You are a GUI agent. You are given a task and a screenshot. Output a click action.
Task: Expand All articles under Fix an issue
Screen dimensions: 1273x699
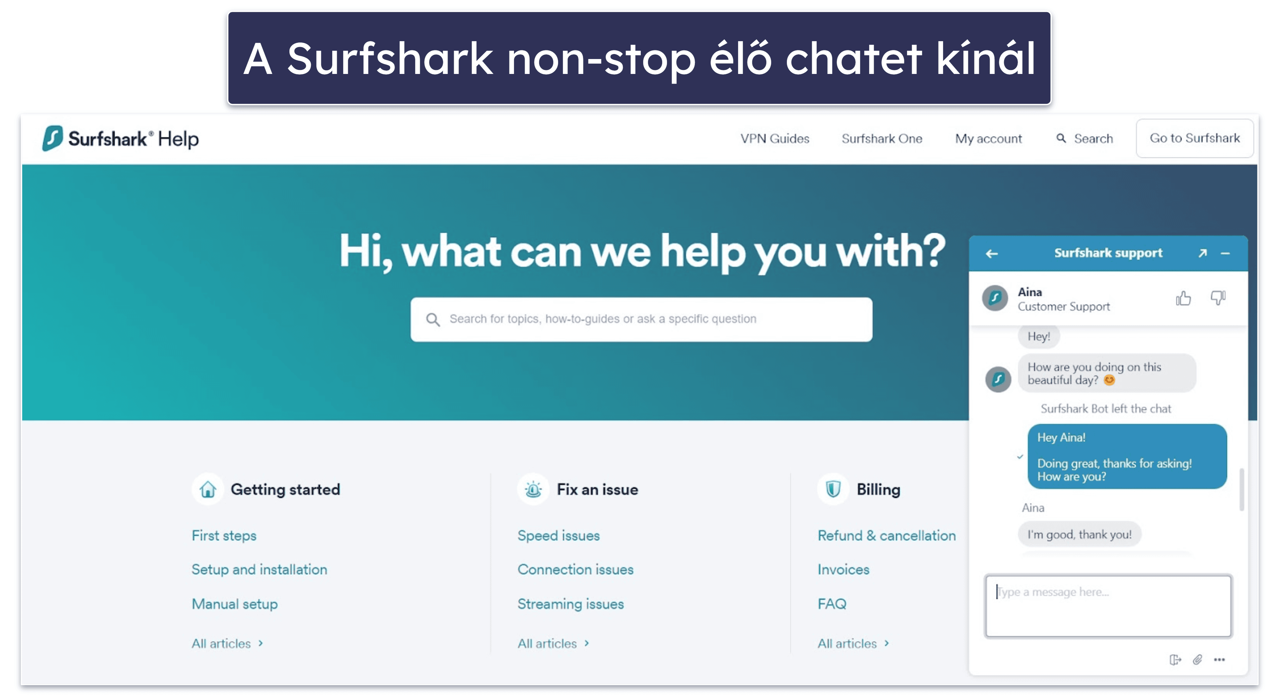coord(554,644)
